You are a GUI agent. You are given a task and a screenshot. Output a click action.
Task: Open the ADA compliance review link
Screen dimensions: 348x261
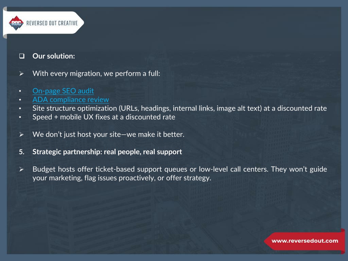coord(71,100)
